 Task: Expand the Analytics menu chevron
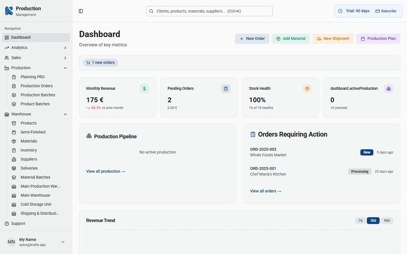click(x=65, y=48)
